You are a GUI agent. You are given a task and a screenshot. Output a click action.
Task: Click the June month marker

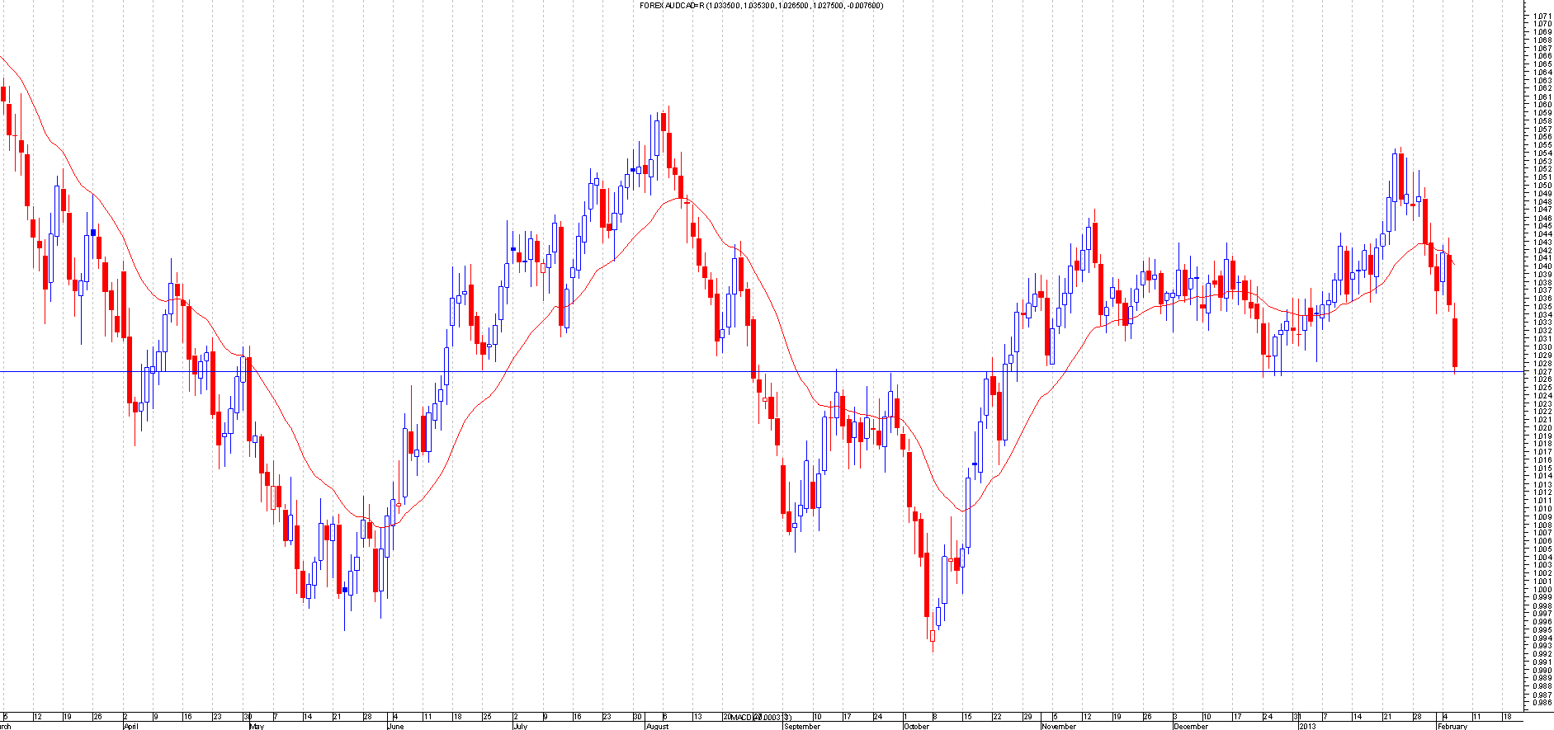(395, 726)
